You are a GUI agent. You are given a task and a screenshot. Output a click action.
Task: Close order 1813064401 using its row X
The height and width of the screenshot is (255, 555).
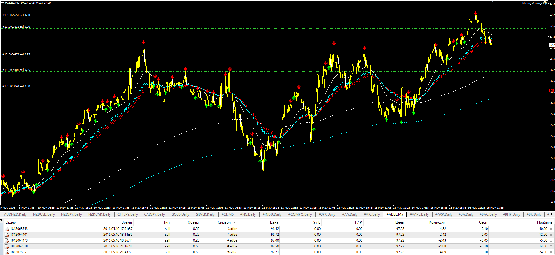pos(551,235)
